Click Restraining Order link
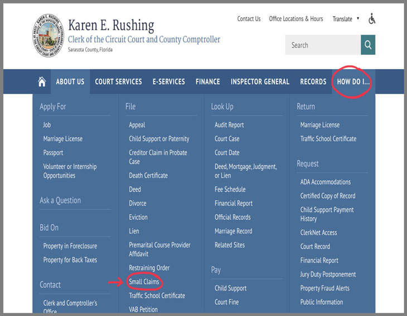The image size is (407, 316). (149, 268)
